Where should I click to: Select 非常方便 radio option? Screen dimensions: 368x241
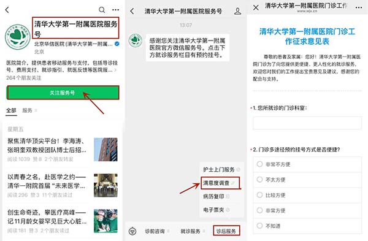click(307, 210)
